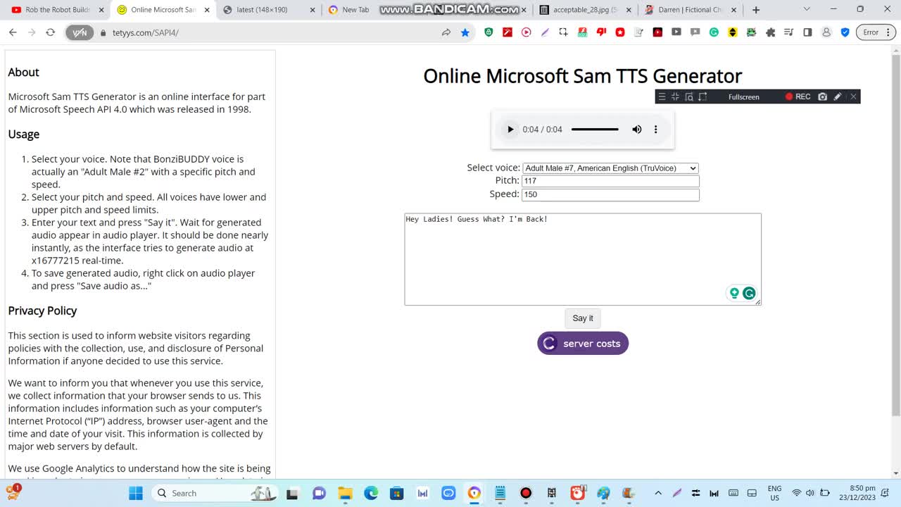Image resolution: width=901 pixels, height=507 pixels.
Task: Open the screenshot capture extension
Action: pyautogui.click(x=564, y=32)
